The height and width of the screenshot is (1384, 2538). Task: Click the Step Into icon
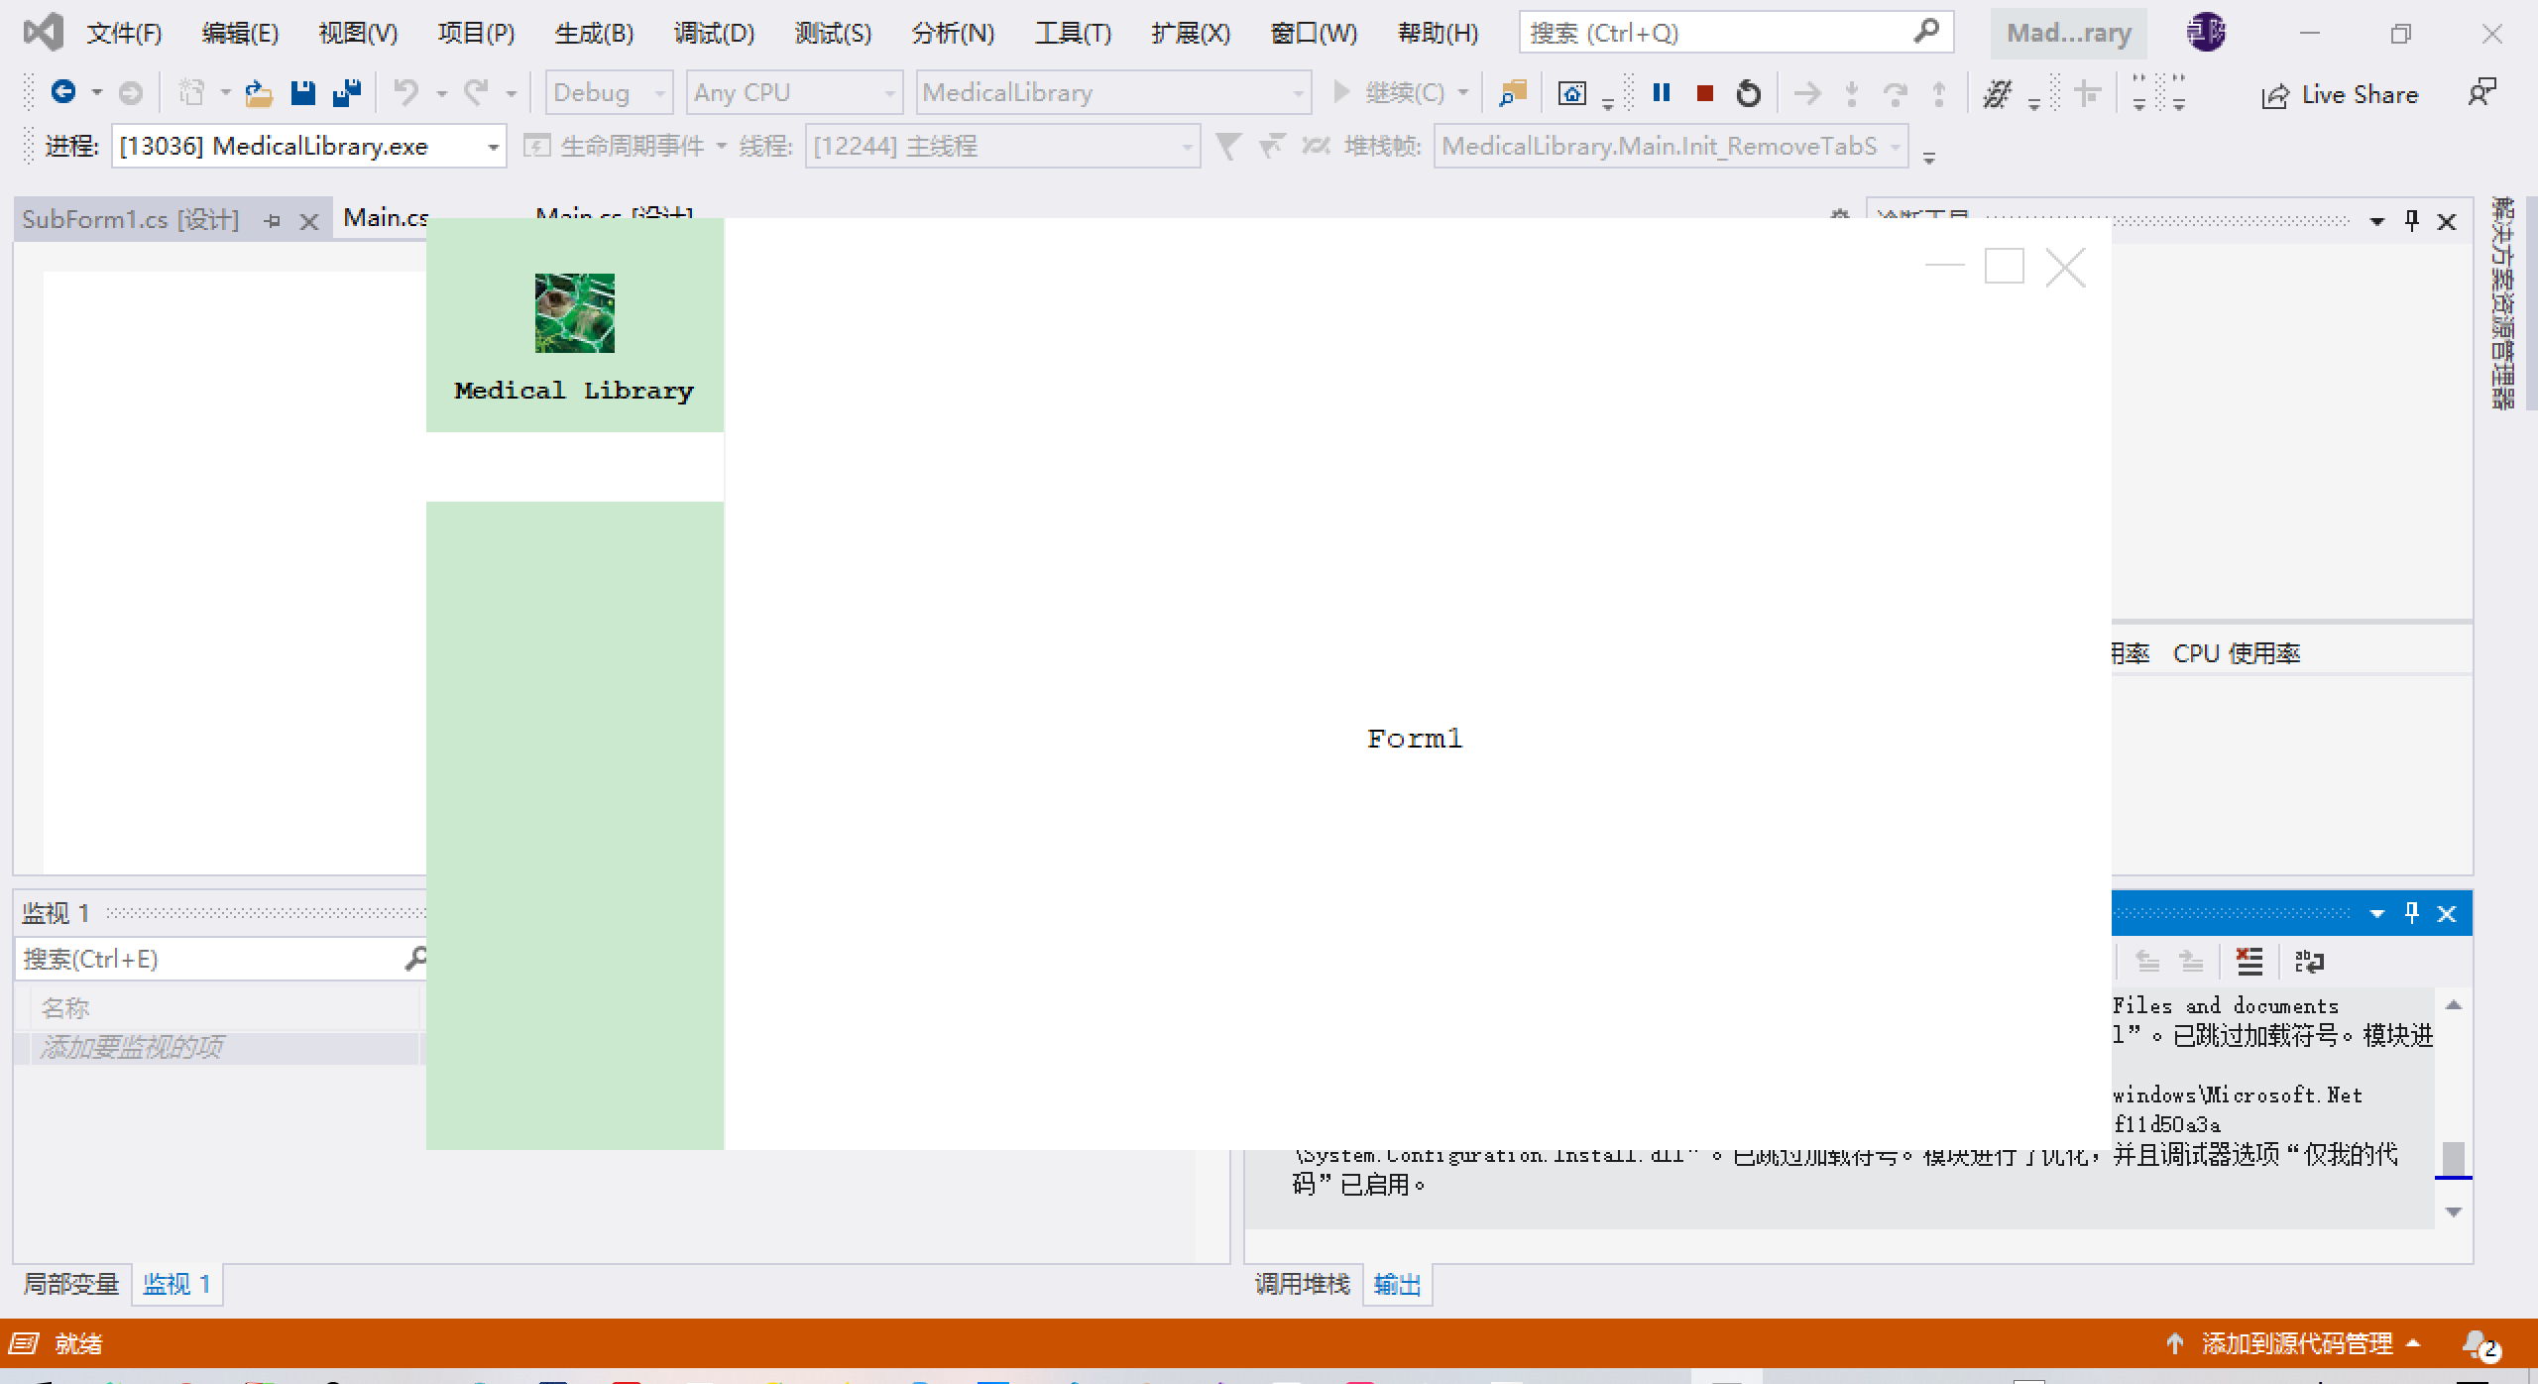1851,93
